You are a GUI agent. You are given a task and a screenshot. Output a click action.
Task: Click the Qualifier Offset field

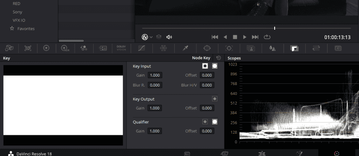(207, 131)
